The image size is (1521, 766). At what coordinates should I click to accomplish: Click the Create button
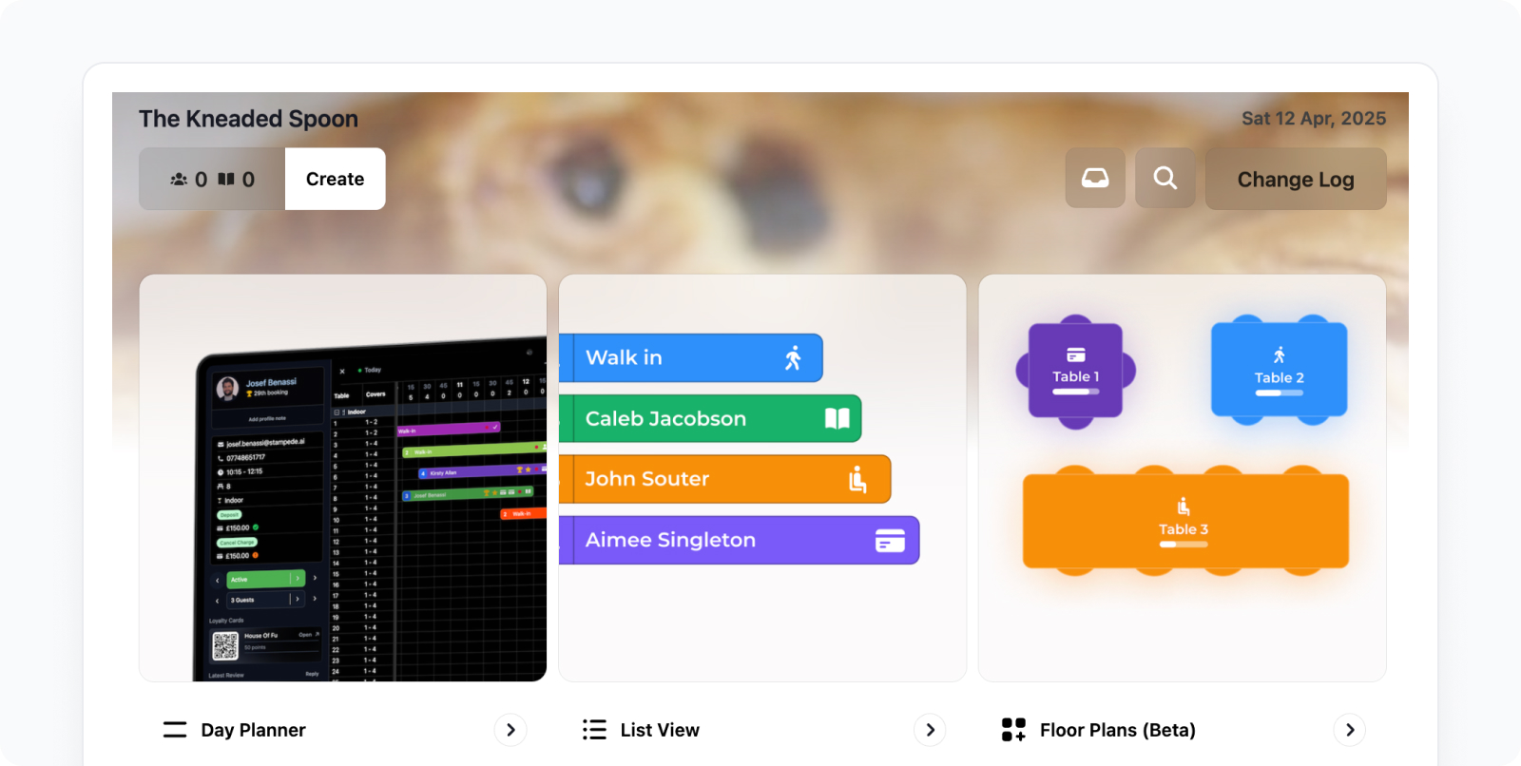pyautogui.click(x=335, y=179)
